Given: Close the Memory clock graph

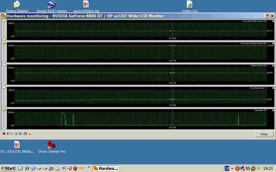Looking at the screenshot, I should point(273,66).
